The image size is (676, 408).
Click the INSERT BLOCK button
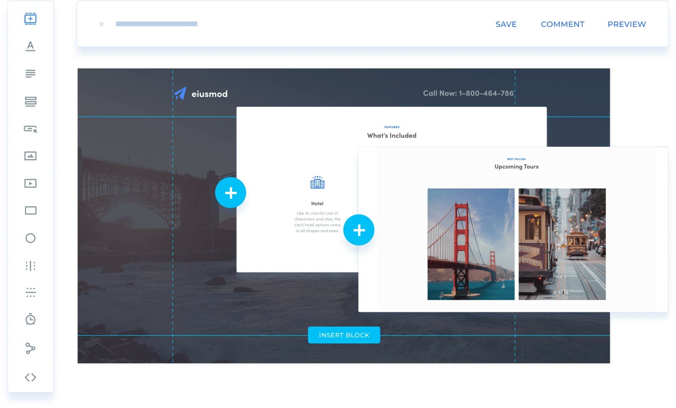point(344,335)
